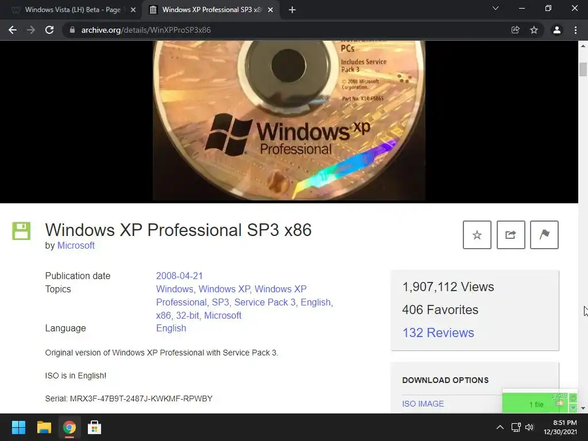Close the Windows Vista (LH) Beta tab

[133, 10]
